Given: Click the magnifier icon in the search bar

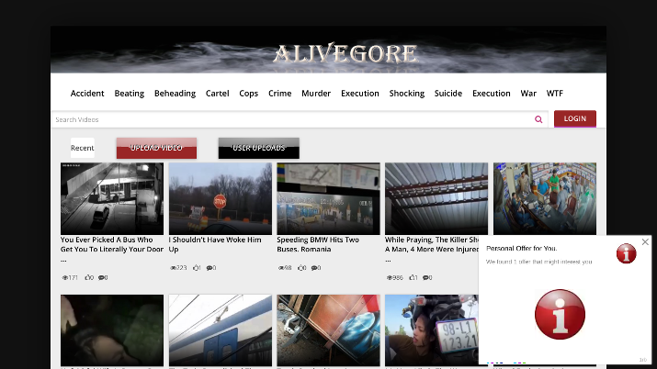Looking at the screenshot, I should click(x=538, y=119).
